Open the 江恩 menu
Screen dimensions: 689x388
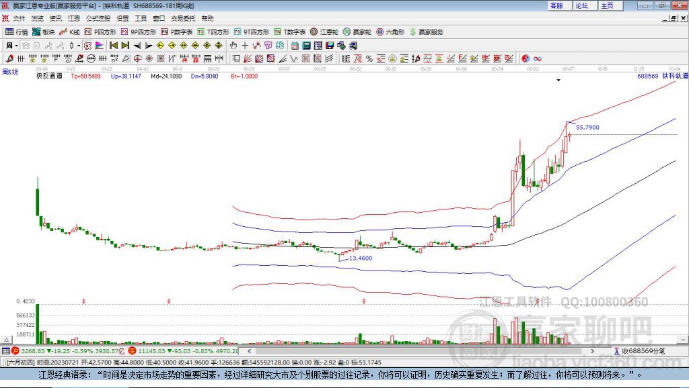tap(74, 18)
